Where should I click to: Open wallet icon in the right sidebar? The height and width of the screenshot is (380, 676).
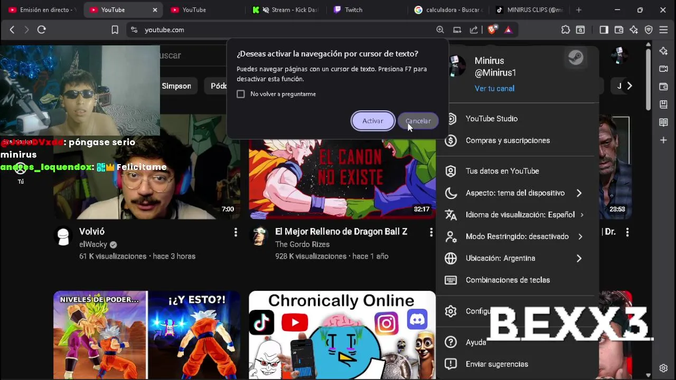[664, 87]
